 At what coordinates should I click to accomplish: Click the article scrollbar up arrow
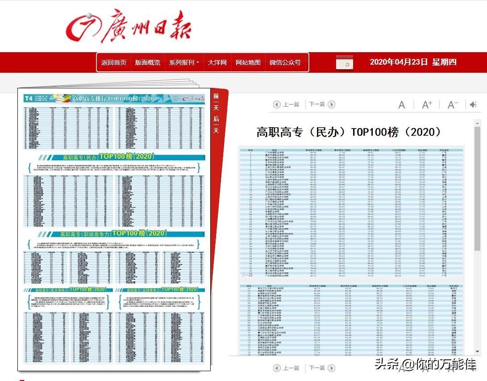coord(477,123)
